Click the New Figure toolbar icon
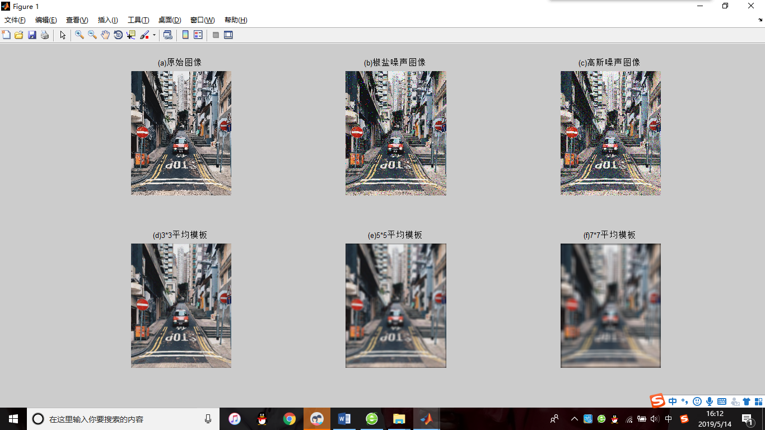 click(x=6, y=35)
